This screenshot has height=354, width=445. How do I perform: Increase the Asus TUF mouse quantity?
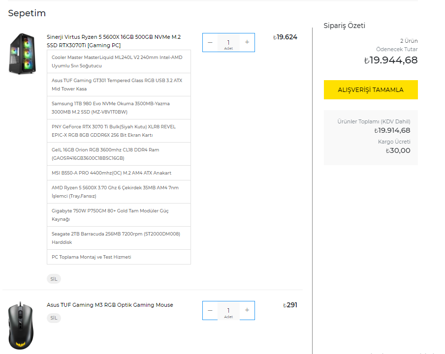pyautogui.click(x=247, y=310)
